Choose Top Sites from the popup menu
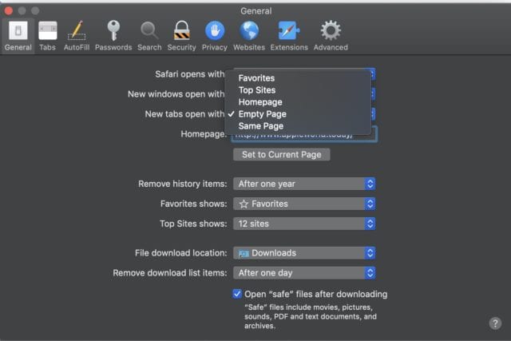The width and height of the screenshot is (511, 341). point(257,90)
